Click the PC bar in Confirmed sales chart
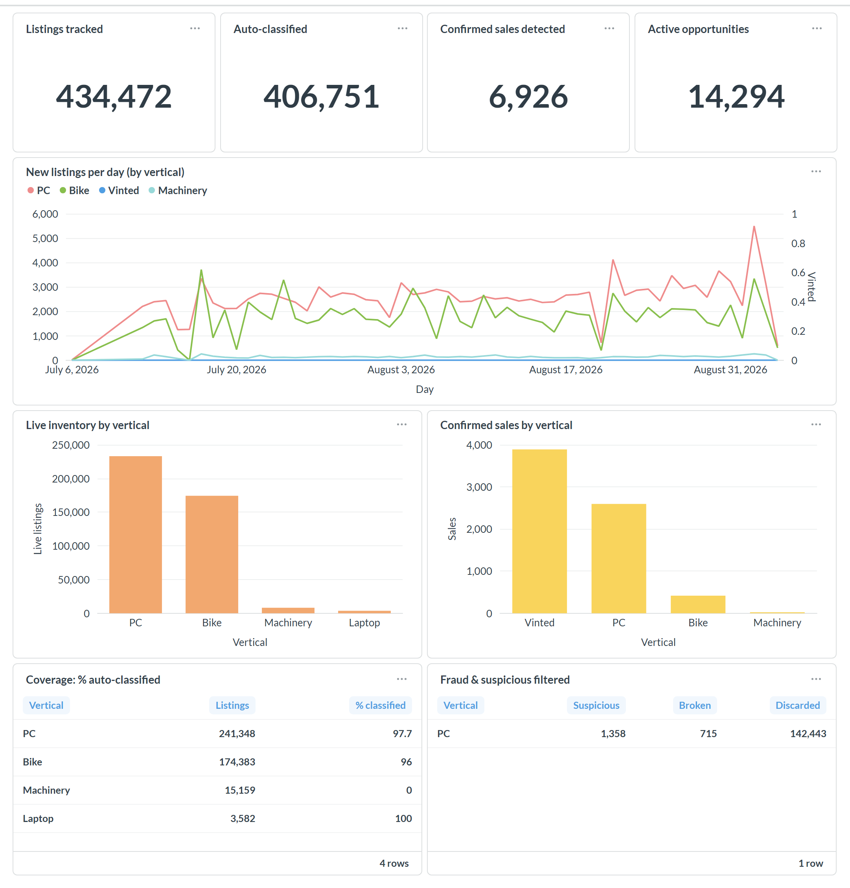The width and height of the screenshot is (850, 888). 618,559
